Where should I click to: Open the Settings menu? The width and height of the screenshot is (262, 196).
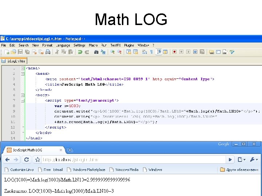coord(79,45)
